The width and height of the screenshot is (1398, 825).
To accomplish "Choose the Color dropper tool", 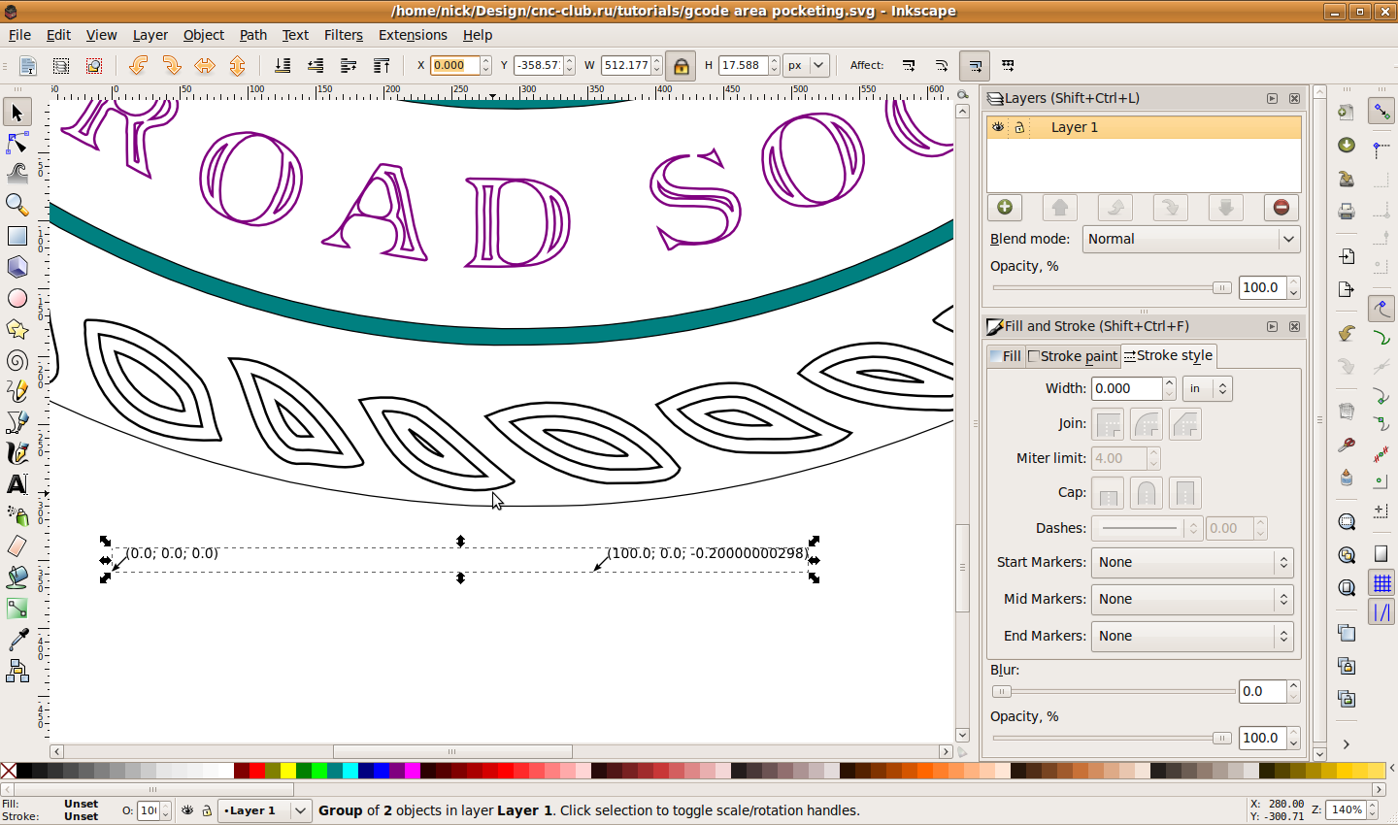I will click(x=17, y=639).
